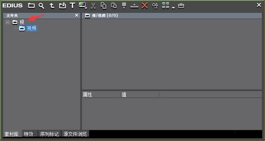This screenshot has width=265, height=141.
Task: Click the Add Title 'T' icon
Action: [72, 5]
